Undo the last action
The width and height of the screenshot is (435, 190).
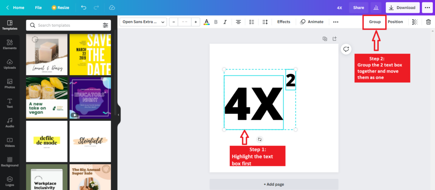pos(84,8)
